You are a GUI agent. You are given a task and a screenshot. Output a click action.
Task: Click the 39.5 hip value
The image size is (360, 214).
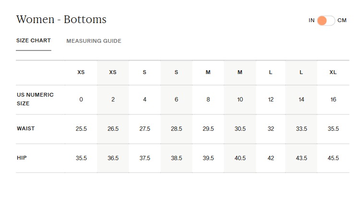point(208,158)
